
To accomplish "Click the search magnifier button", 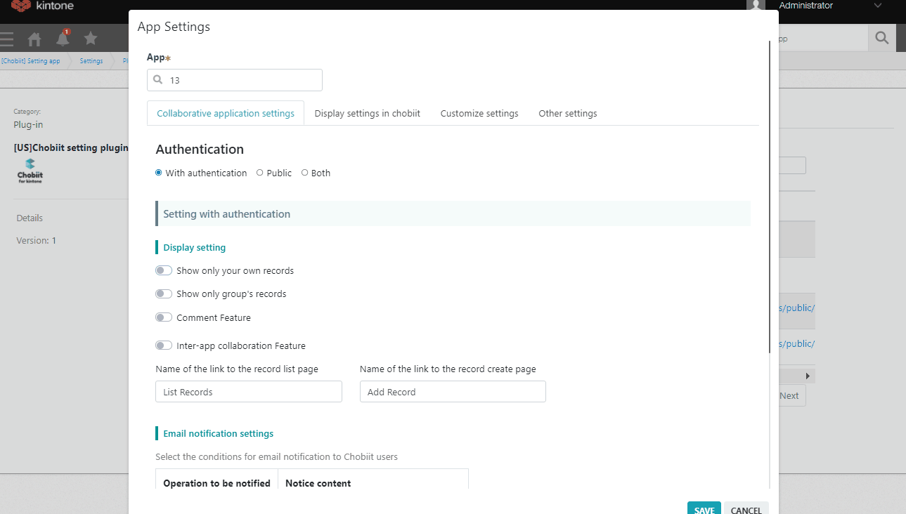I will 882,39.
